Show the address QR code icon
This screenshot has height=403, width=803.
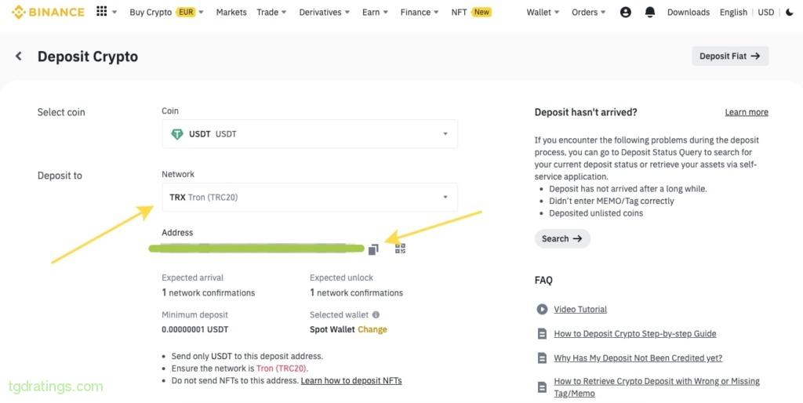coord(401,249)
